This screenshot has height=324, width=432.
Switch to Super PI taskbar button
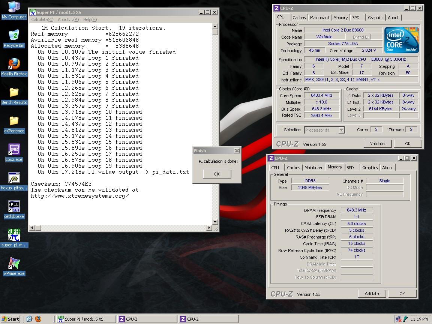(x=85, y=319)
